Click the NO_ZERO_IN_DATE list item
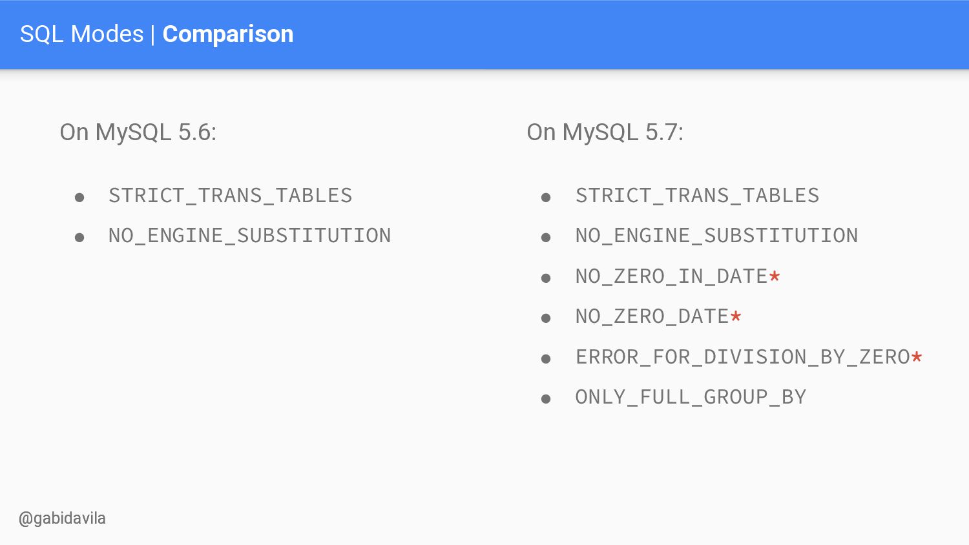This screenshot has width=969, height=545. click(x=678, y=276)
